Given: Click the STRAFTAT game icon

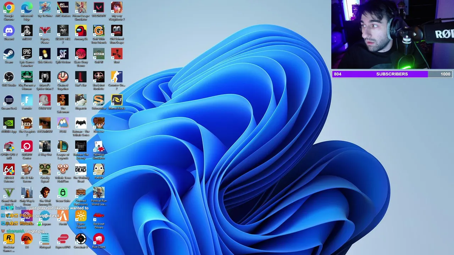Looking at the screenshot, I should 45,100.
